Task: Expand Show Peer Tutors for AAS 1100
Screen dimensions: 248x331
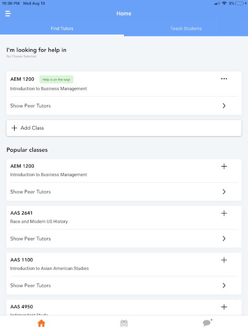Action: point(124,285)
